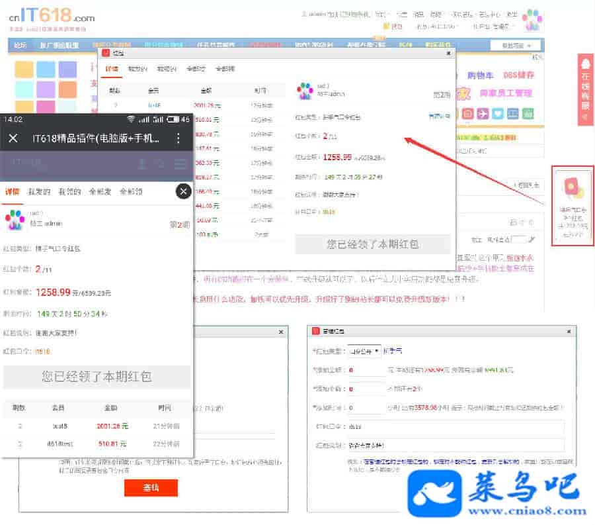Click the IT618.com site logo
The height and width of the screenshot is (525, 595).
[x=52, y=17]
